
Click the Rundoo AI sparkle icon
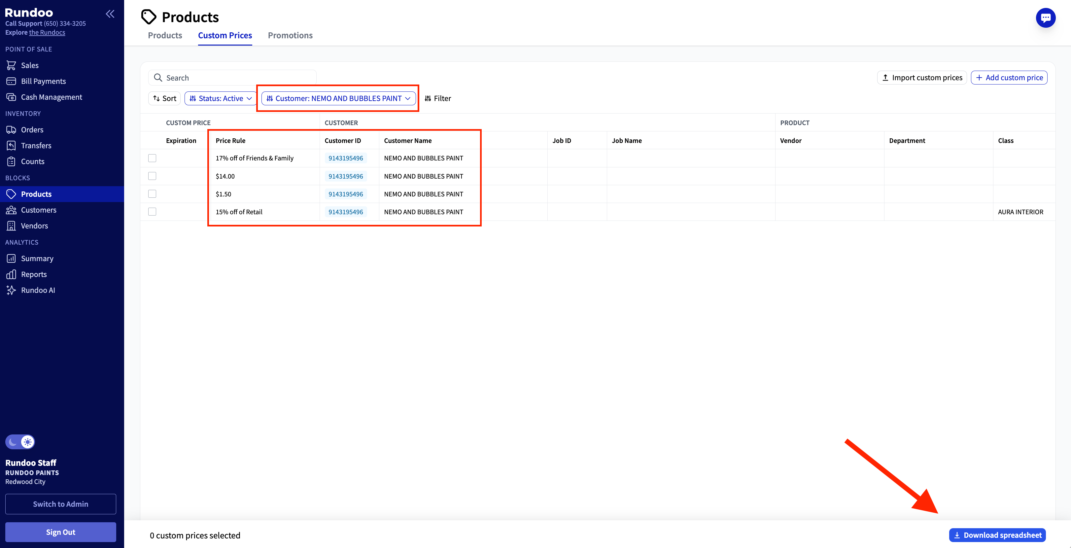pos(11,290)
